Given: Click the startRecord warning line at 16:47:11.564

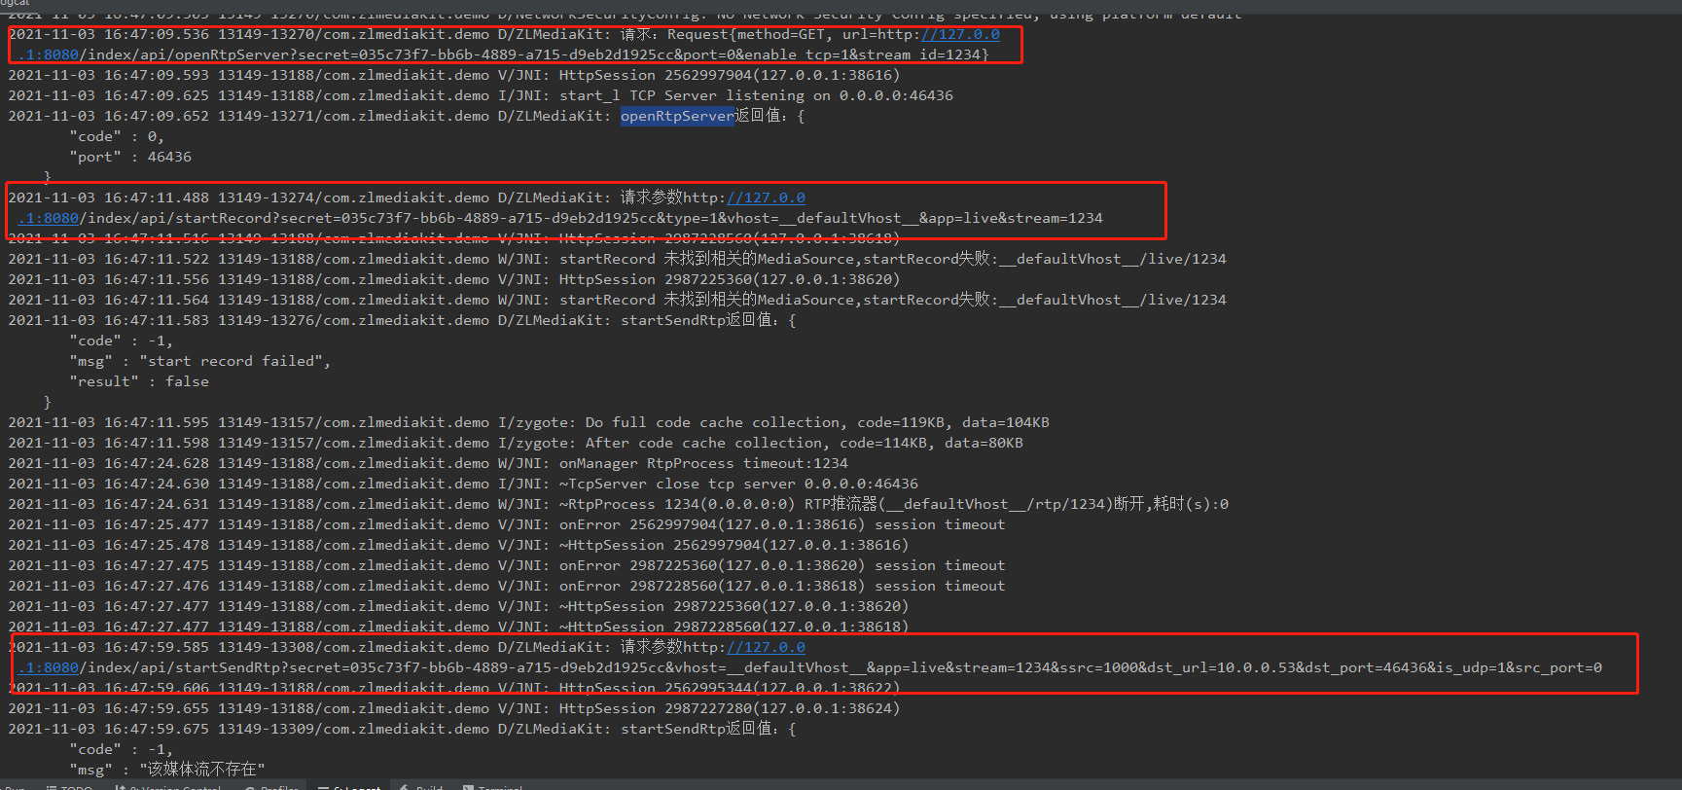Looking at the screenshot, I should point(617,300).
